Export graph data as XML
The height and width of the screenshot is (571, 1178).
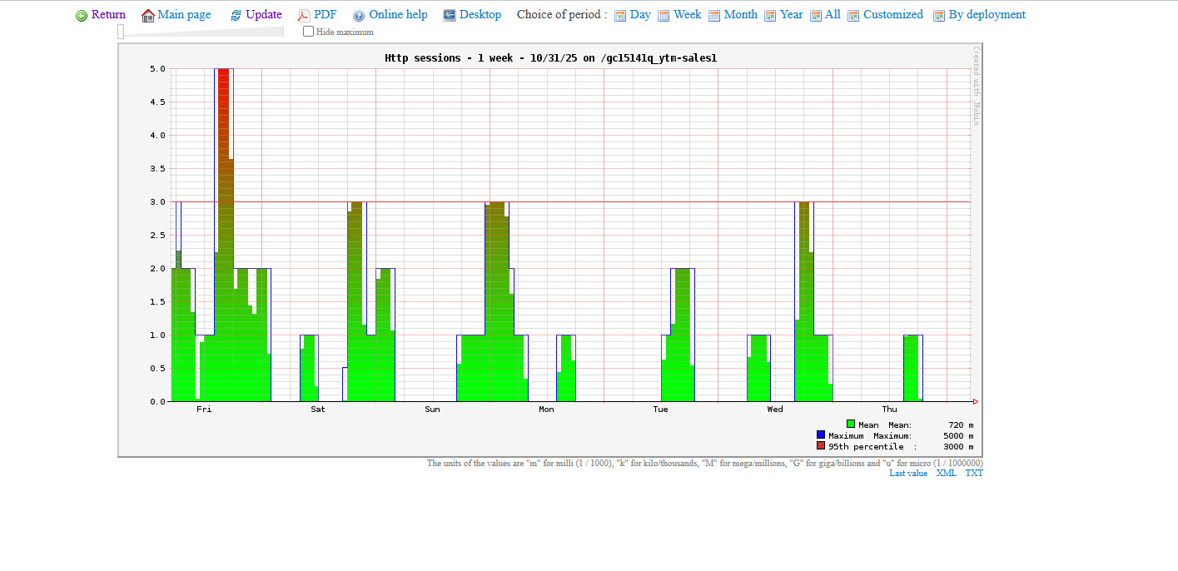pyautogui.click(x=946, y=474)
